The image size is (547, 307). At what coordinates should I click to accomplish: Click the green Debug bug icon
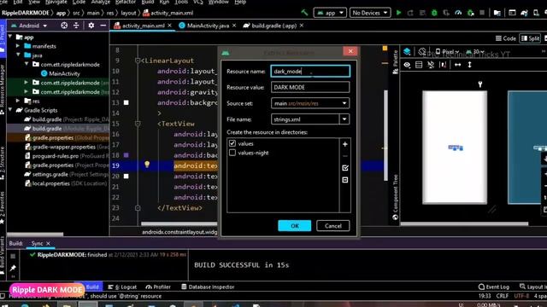coord(434,13)
